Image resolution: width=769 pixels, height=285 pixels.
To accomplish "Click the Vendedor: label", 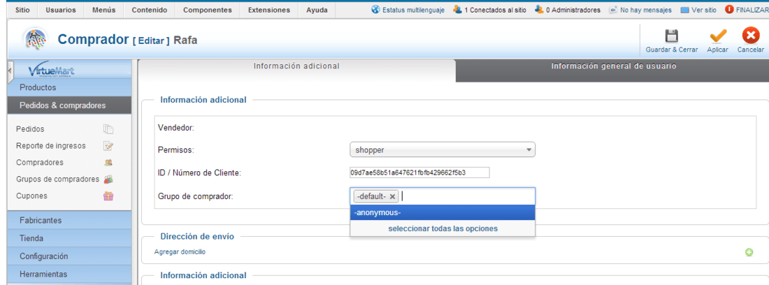I will point(177,129).
